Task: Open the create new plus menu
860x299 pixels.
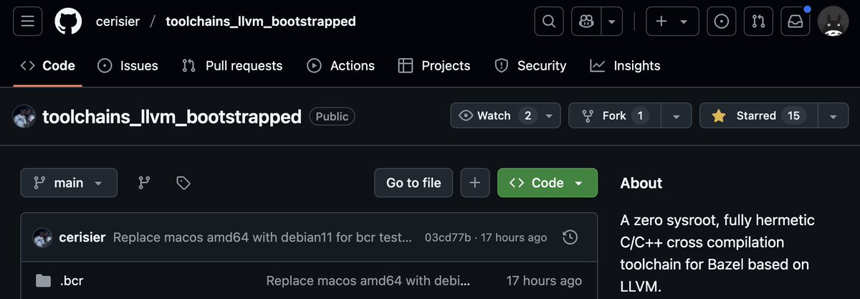Action: [x=672, y=22]
